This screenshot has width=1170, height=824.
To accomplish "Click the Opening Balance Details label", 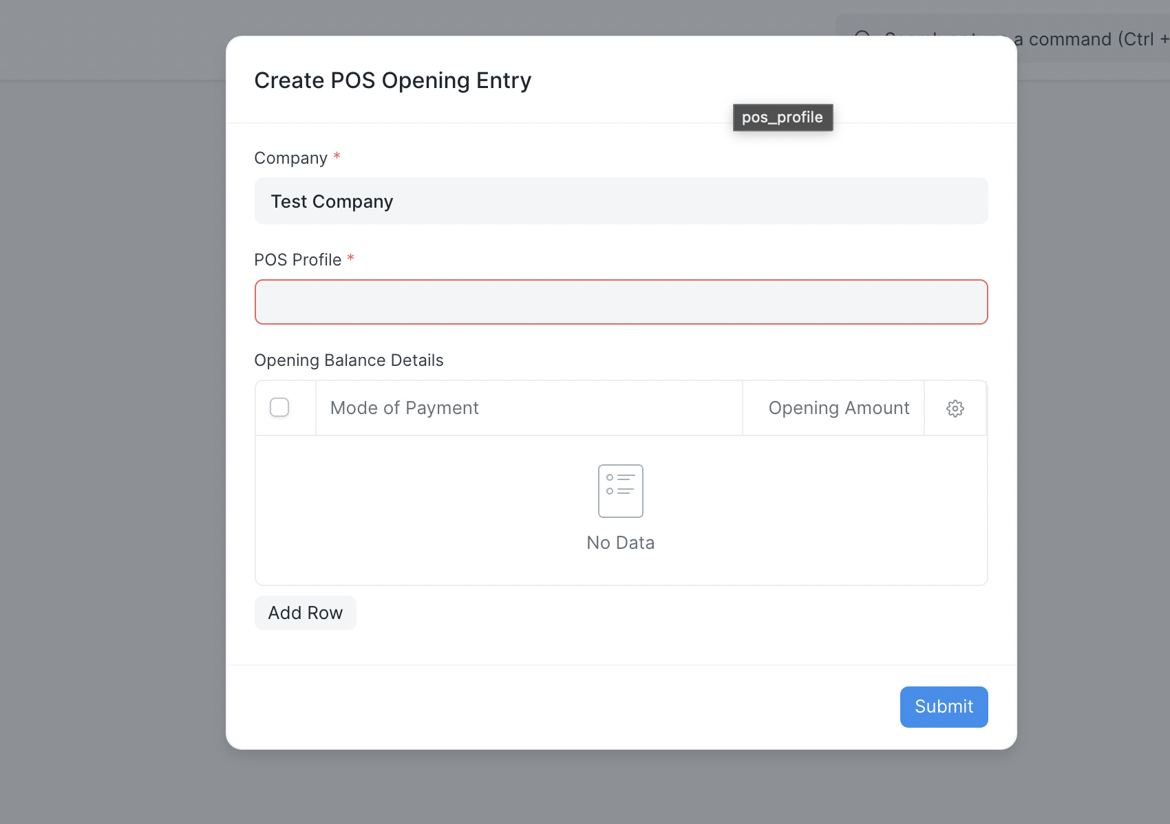I will coord(349,360).
